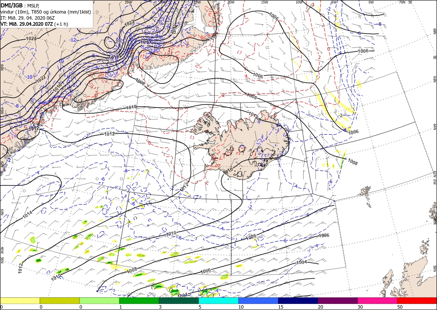437x310 pixels.
Task: Select the pink magenta legend swatch
Action: click(378, 300)
